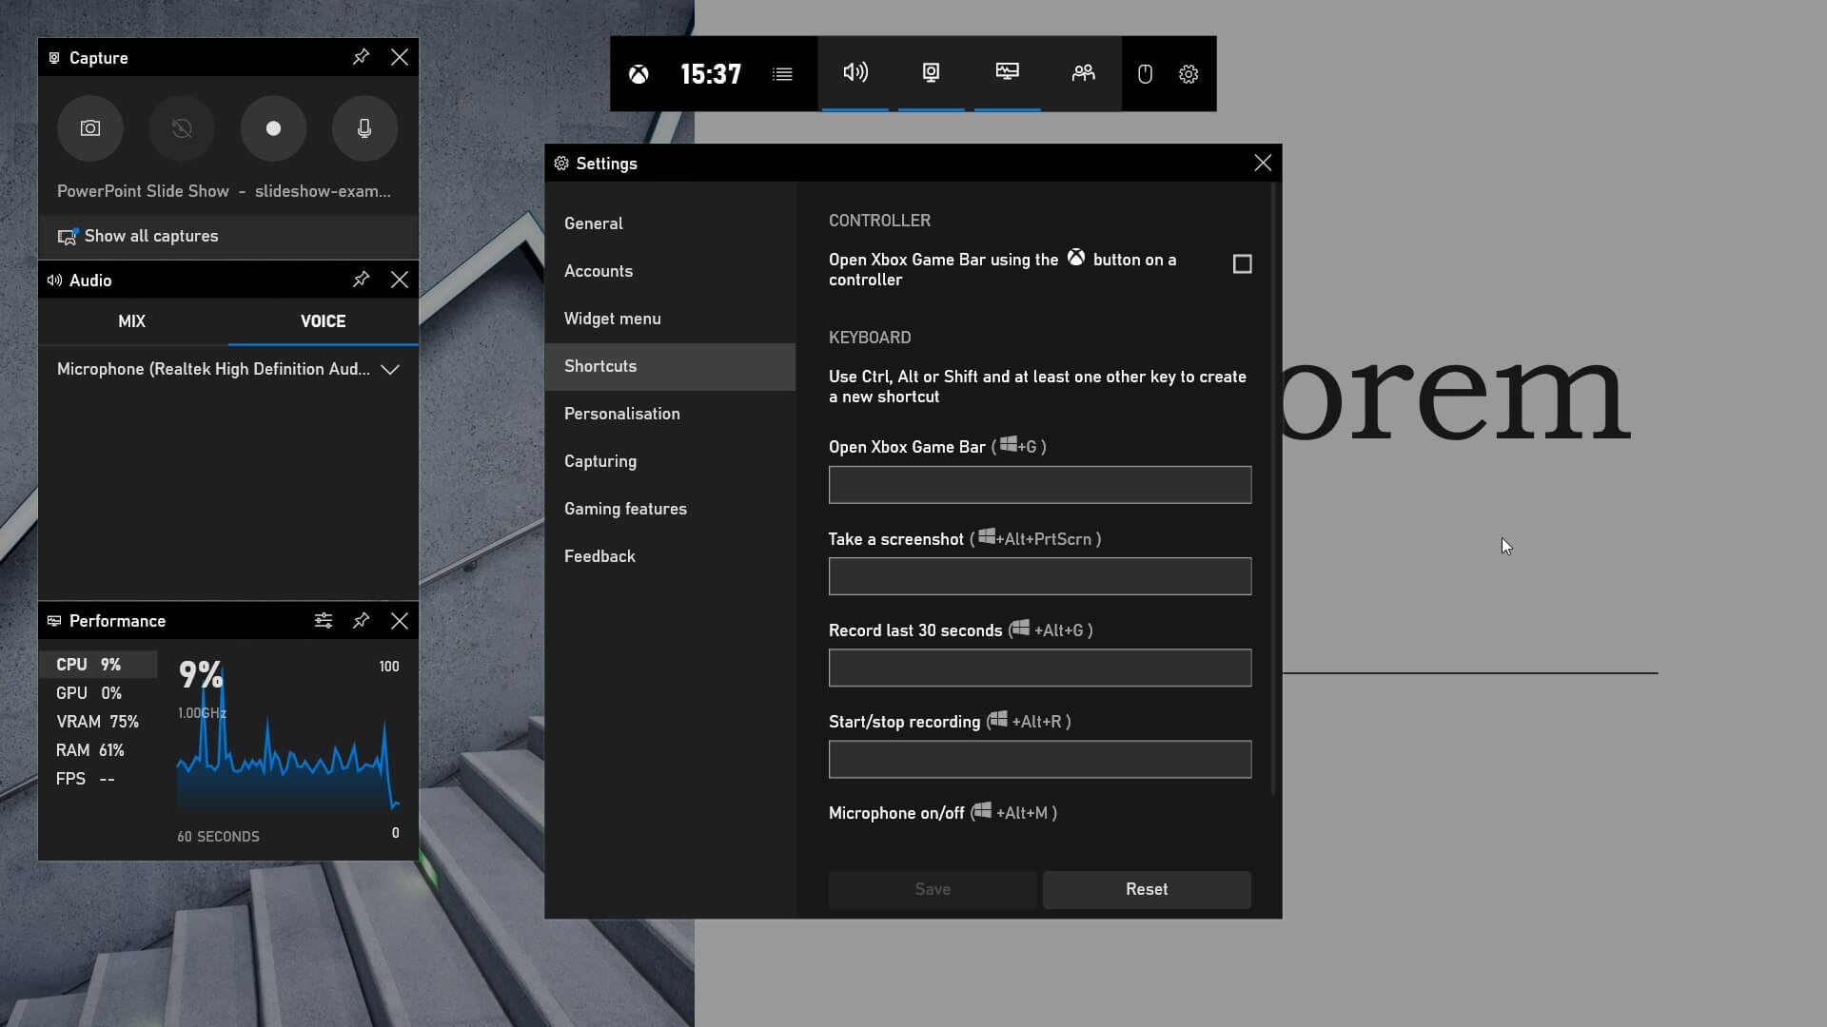
Task: Click the screen recording icon
Action: (x=272, y=128)
